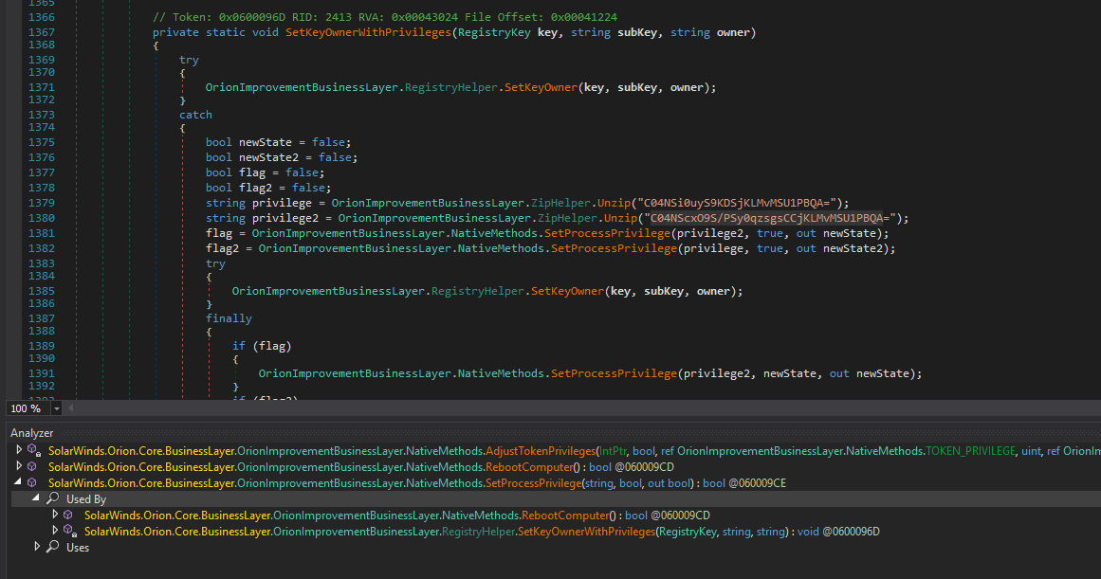Viewport: 1101px width, 579px height.
Task: Open the 100 % zoom dropdown
Action: [57, 408]
